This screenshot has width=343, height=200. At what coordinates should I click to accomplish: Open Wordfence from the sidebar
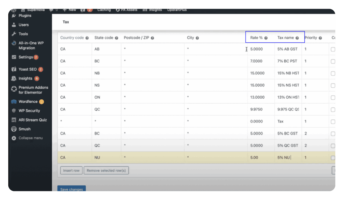pos(28,102)
